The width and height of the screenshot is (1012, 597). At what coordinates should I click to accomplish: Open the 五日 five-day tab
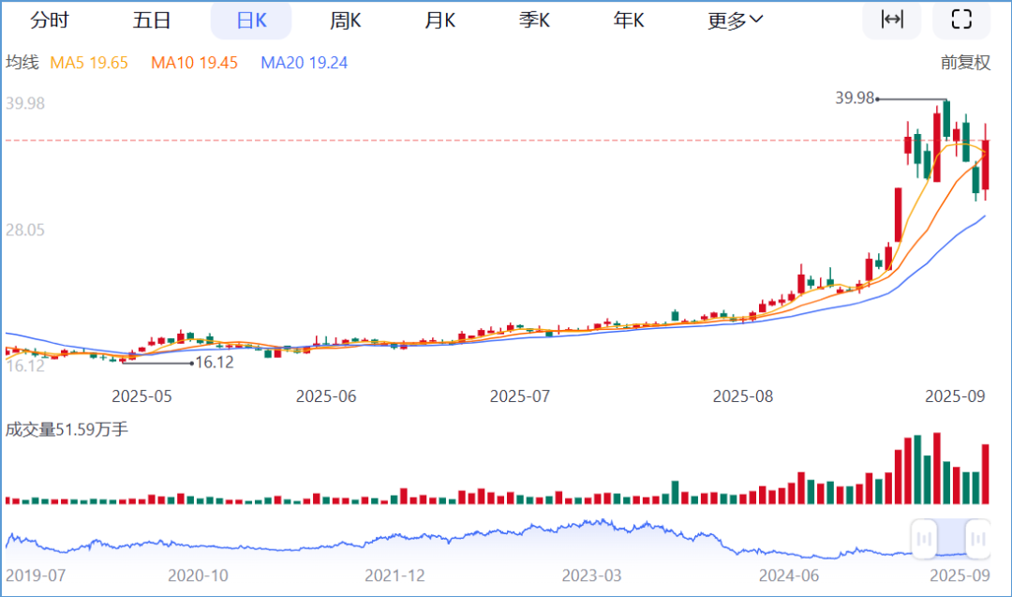[x=152, y=21]
